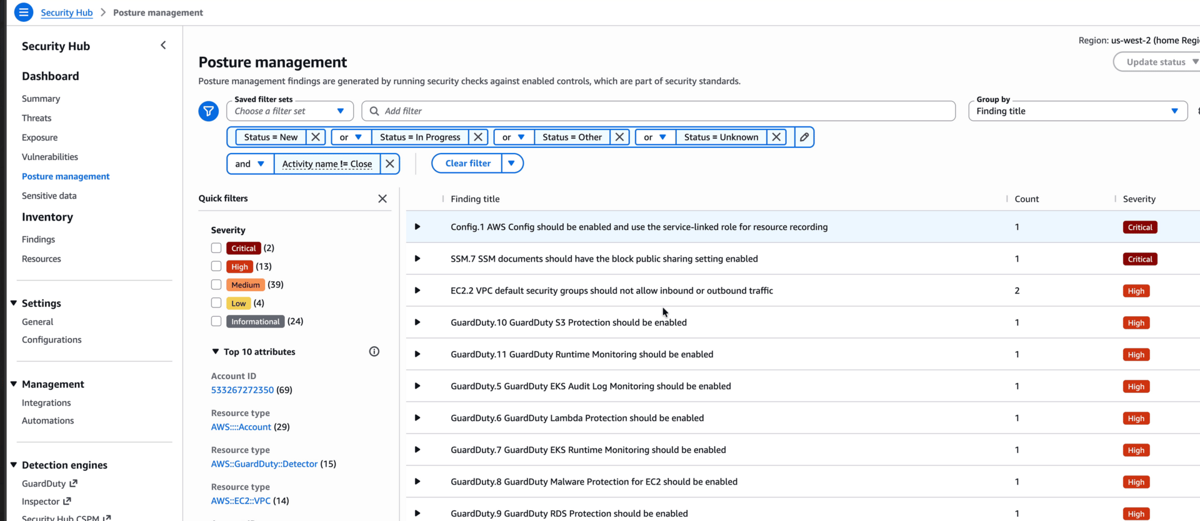This screenshot has height=521, width=1200.
Task: Expand the GuardDuty.5 EKS Audit Log row
Action: (417, 386)
